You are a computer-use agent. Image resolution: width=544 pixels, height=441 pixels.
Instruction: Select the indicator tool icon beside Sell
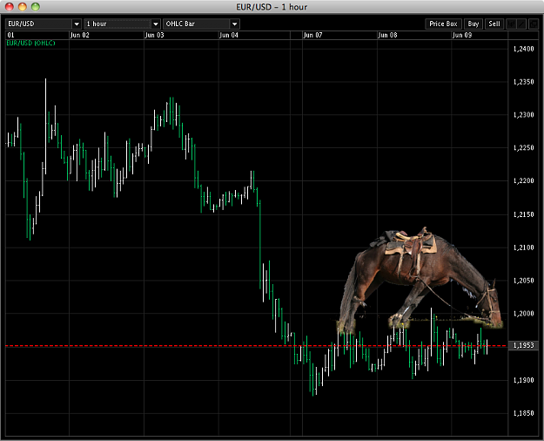point(511,24)
